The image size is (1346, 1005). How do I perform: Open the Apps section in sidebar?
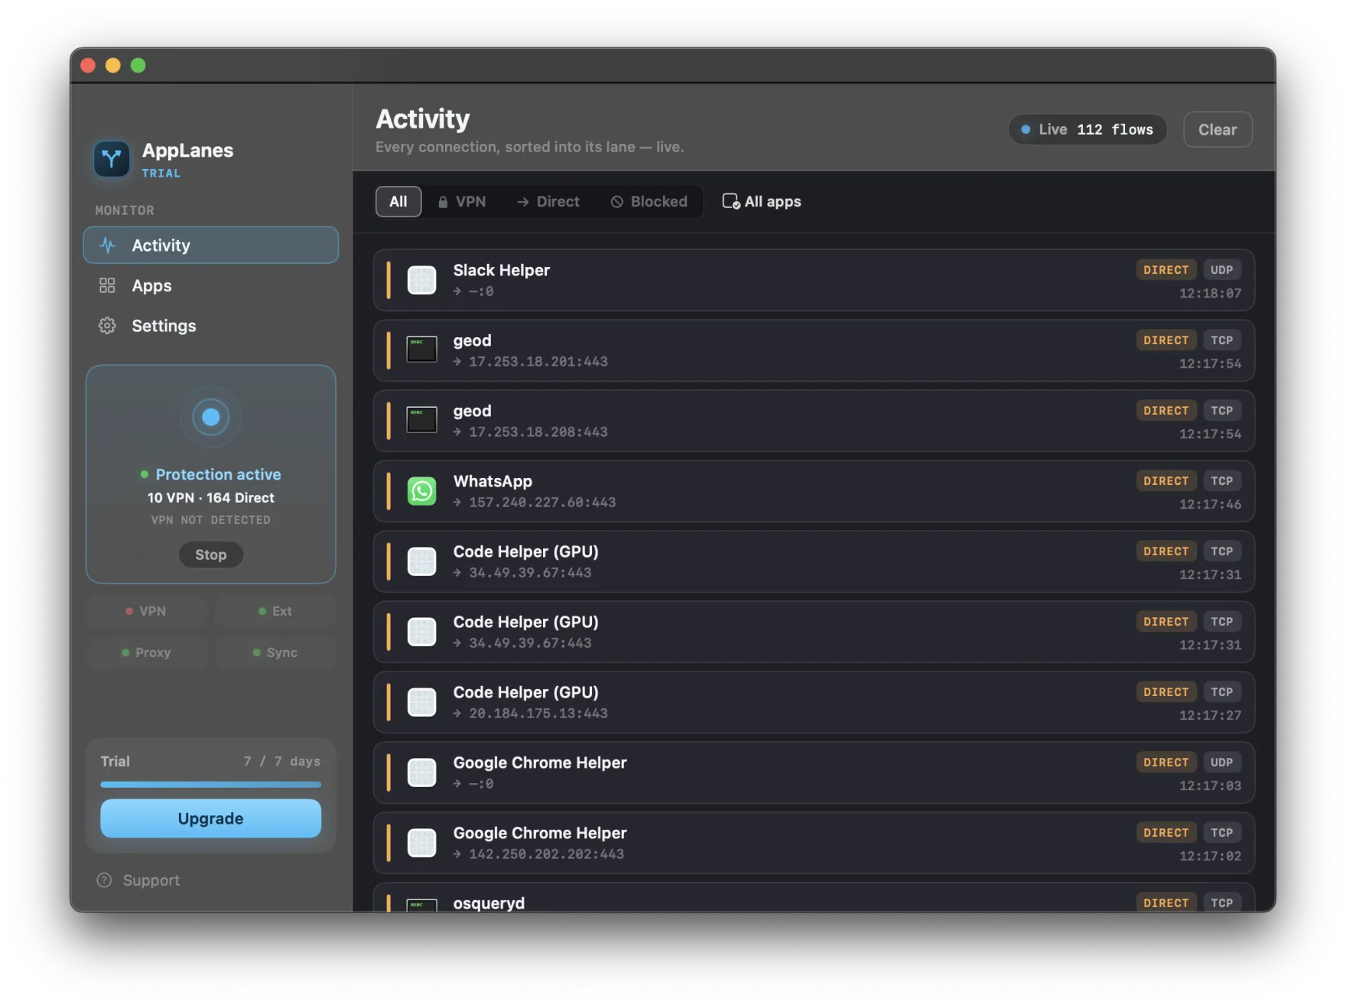pyautogui.click(x=211, y=285)
